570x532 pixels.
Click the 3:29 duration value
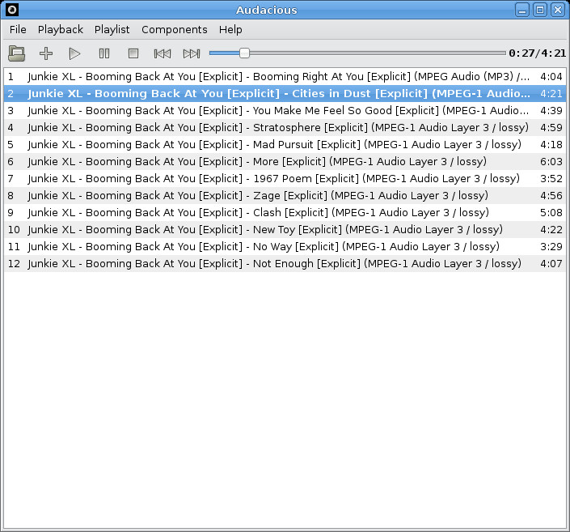[551, 246]
